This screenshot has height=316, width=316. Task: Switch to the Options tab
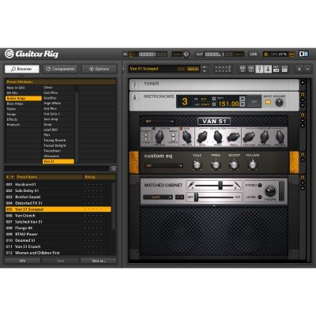99,69
